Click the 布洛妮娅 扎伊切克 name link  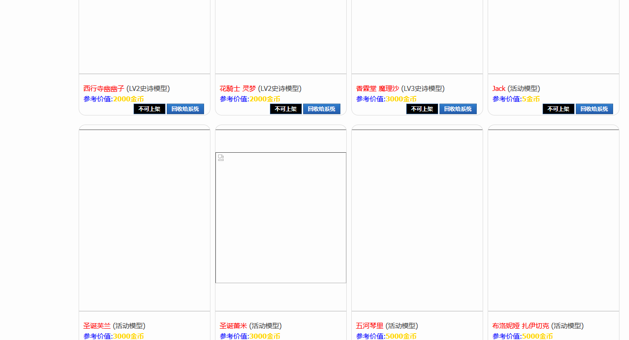point(520,326)
